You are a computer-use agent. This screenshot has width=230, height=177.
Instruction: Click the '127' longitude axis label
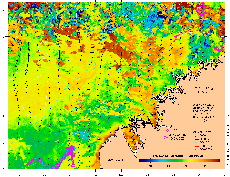(x=225, y=174)
